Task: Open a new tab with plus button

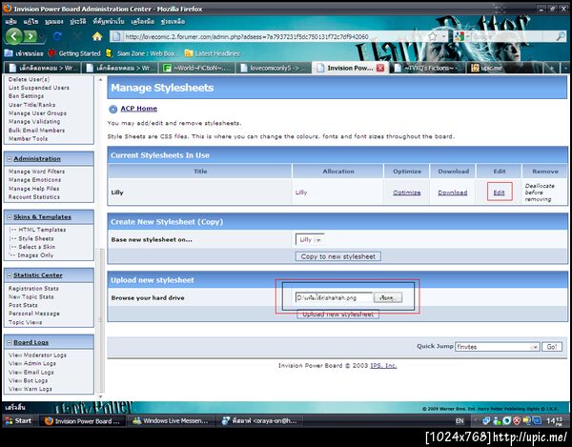Action: (552, 68)
